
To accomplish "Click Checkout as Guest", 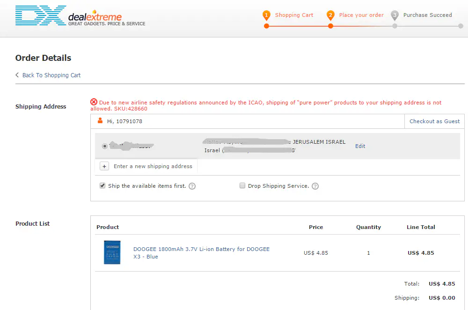I will (434, 121).
